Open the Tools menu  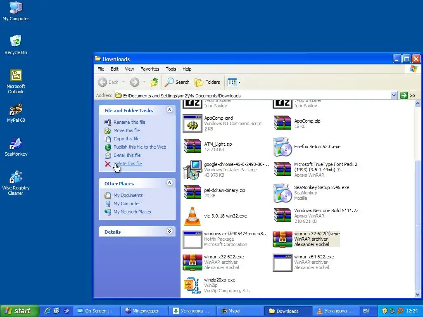[171, 69]
